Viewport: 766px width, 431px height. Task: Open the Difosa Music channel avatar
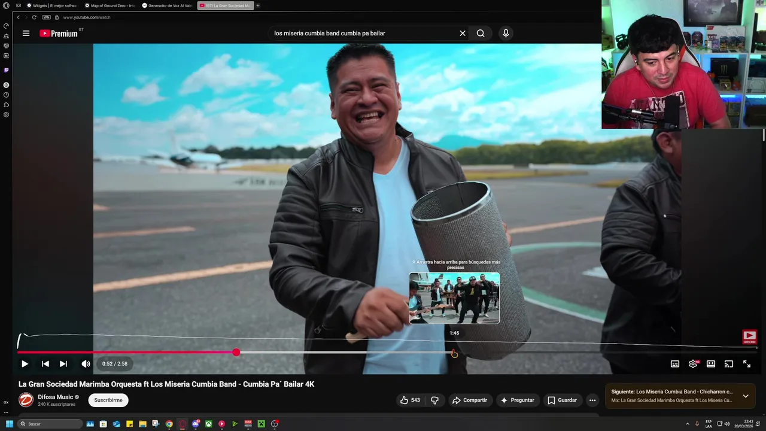click(x=26, y=400)
